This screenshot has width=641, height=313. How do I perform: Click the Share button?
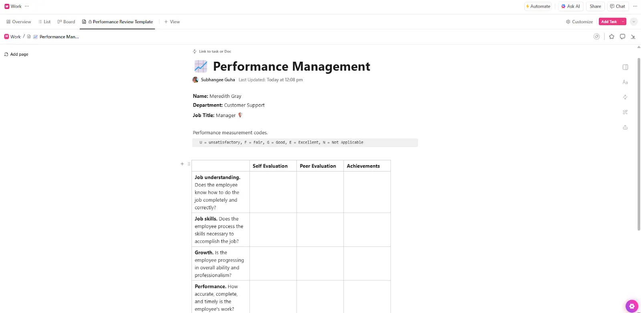(x=595, y=6)
